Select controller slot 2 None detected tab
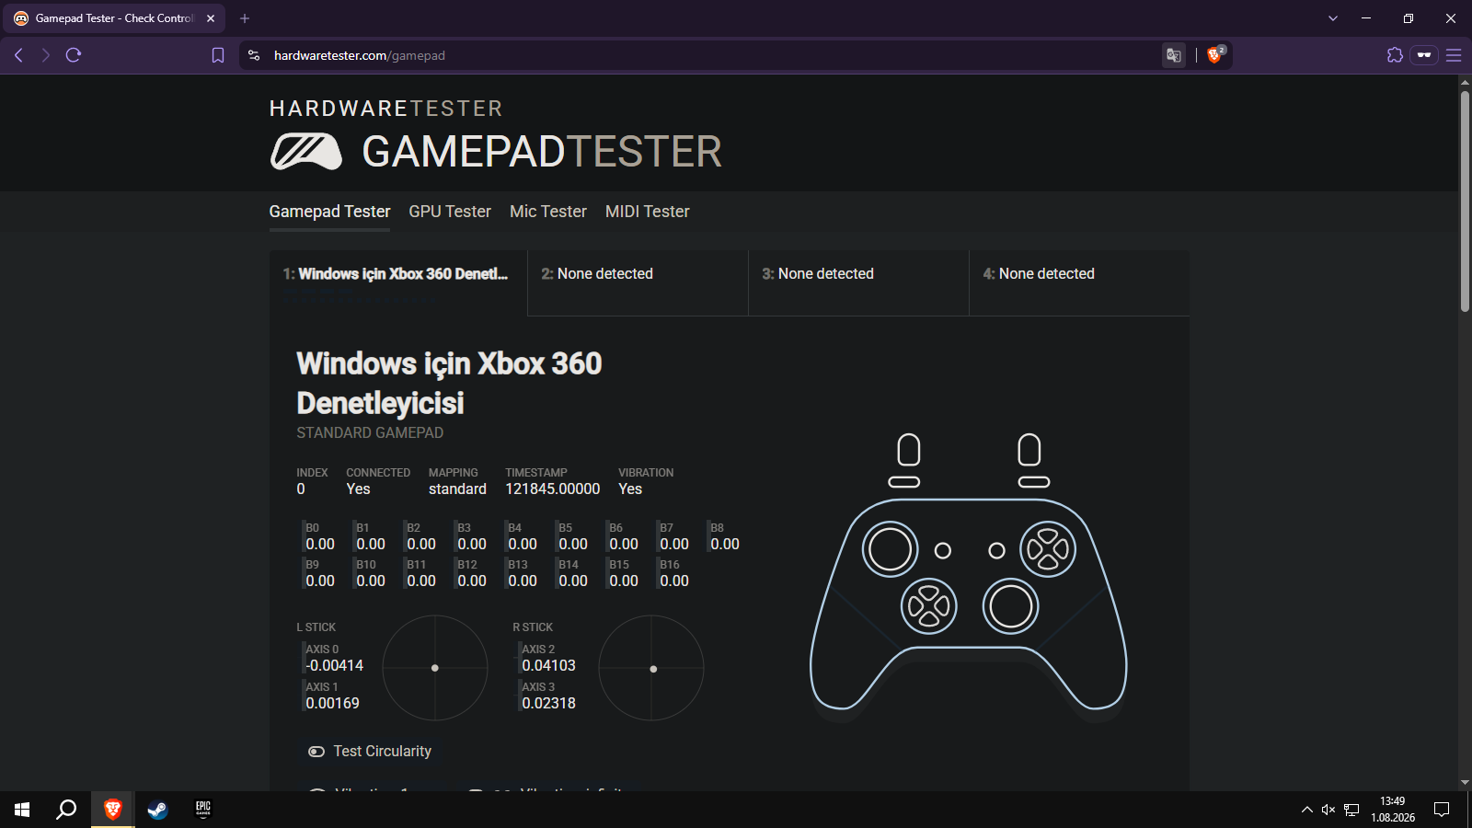 638,282
